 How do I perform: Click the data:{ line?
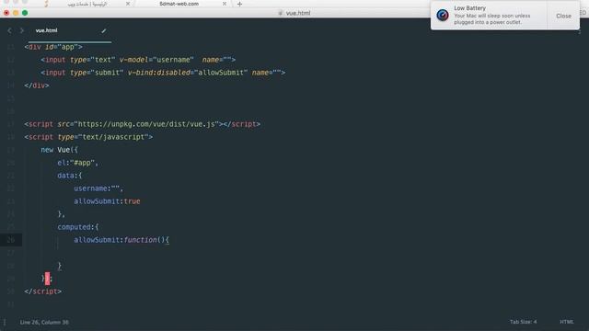(x=70, y=176)
